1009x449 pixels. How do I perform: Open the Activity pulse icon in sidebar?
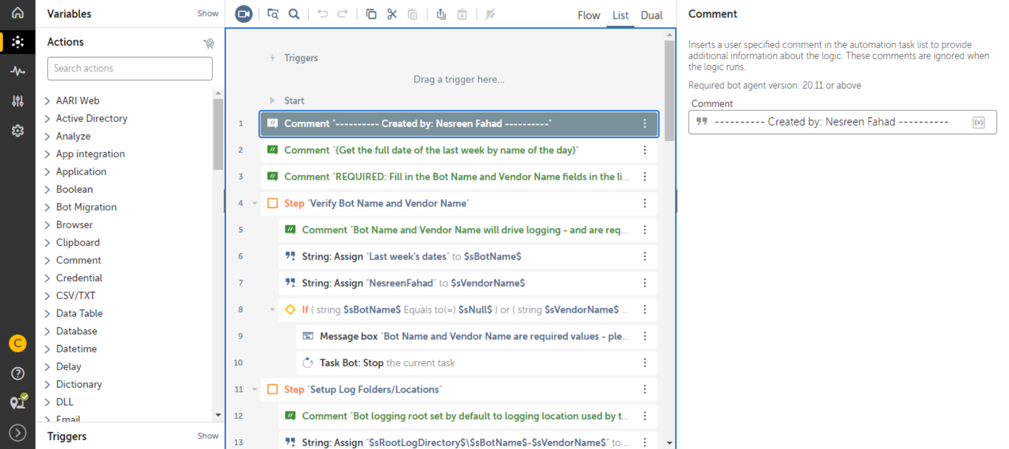tap(17, 71)
